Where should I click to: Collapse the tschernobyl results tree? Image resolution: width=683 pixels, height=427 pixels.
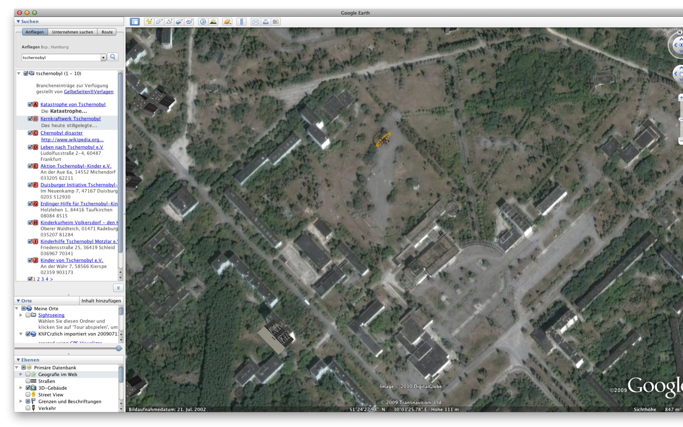(x=19, y=73)
